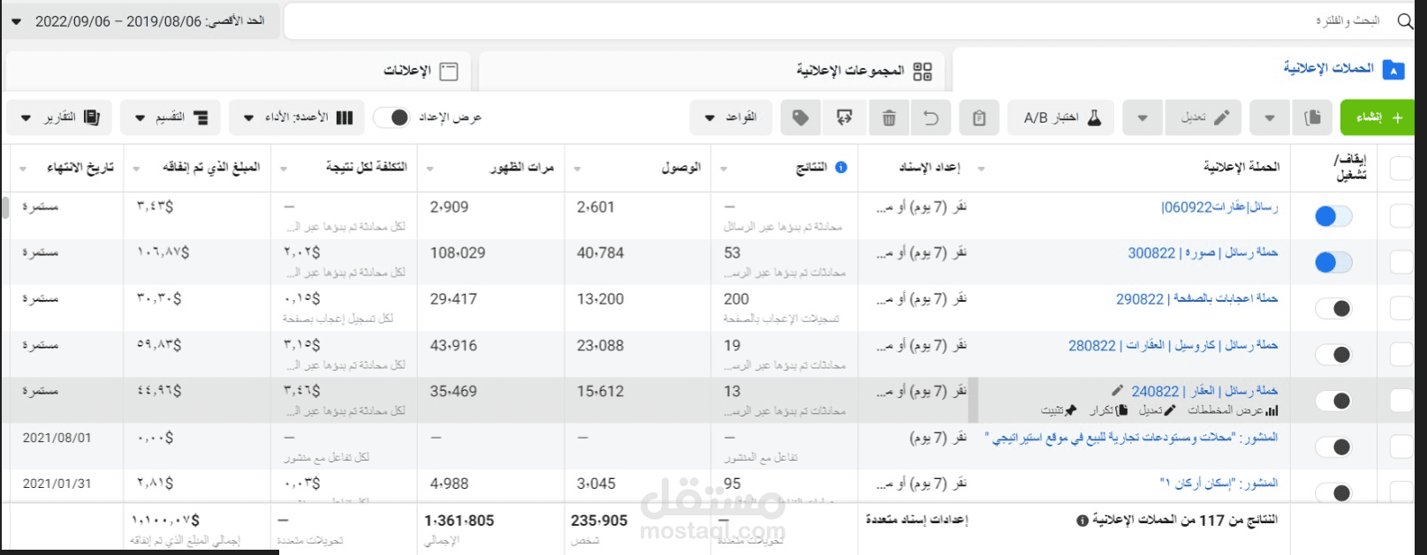Open the النتائج column header menu arrow
The image size is (1427, 555).
(x=724, y=169)
